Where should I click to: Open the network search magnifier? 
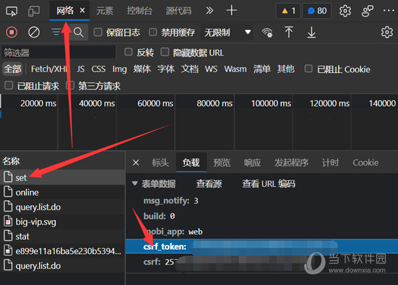[78, 32]
